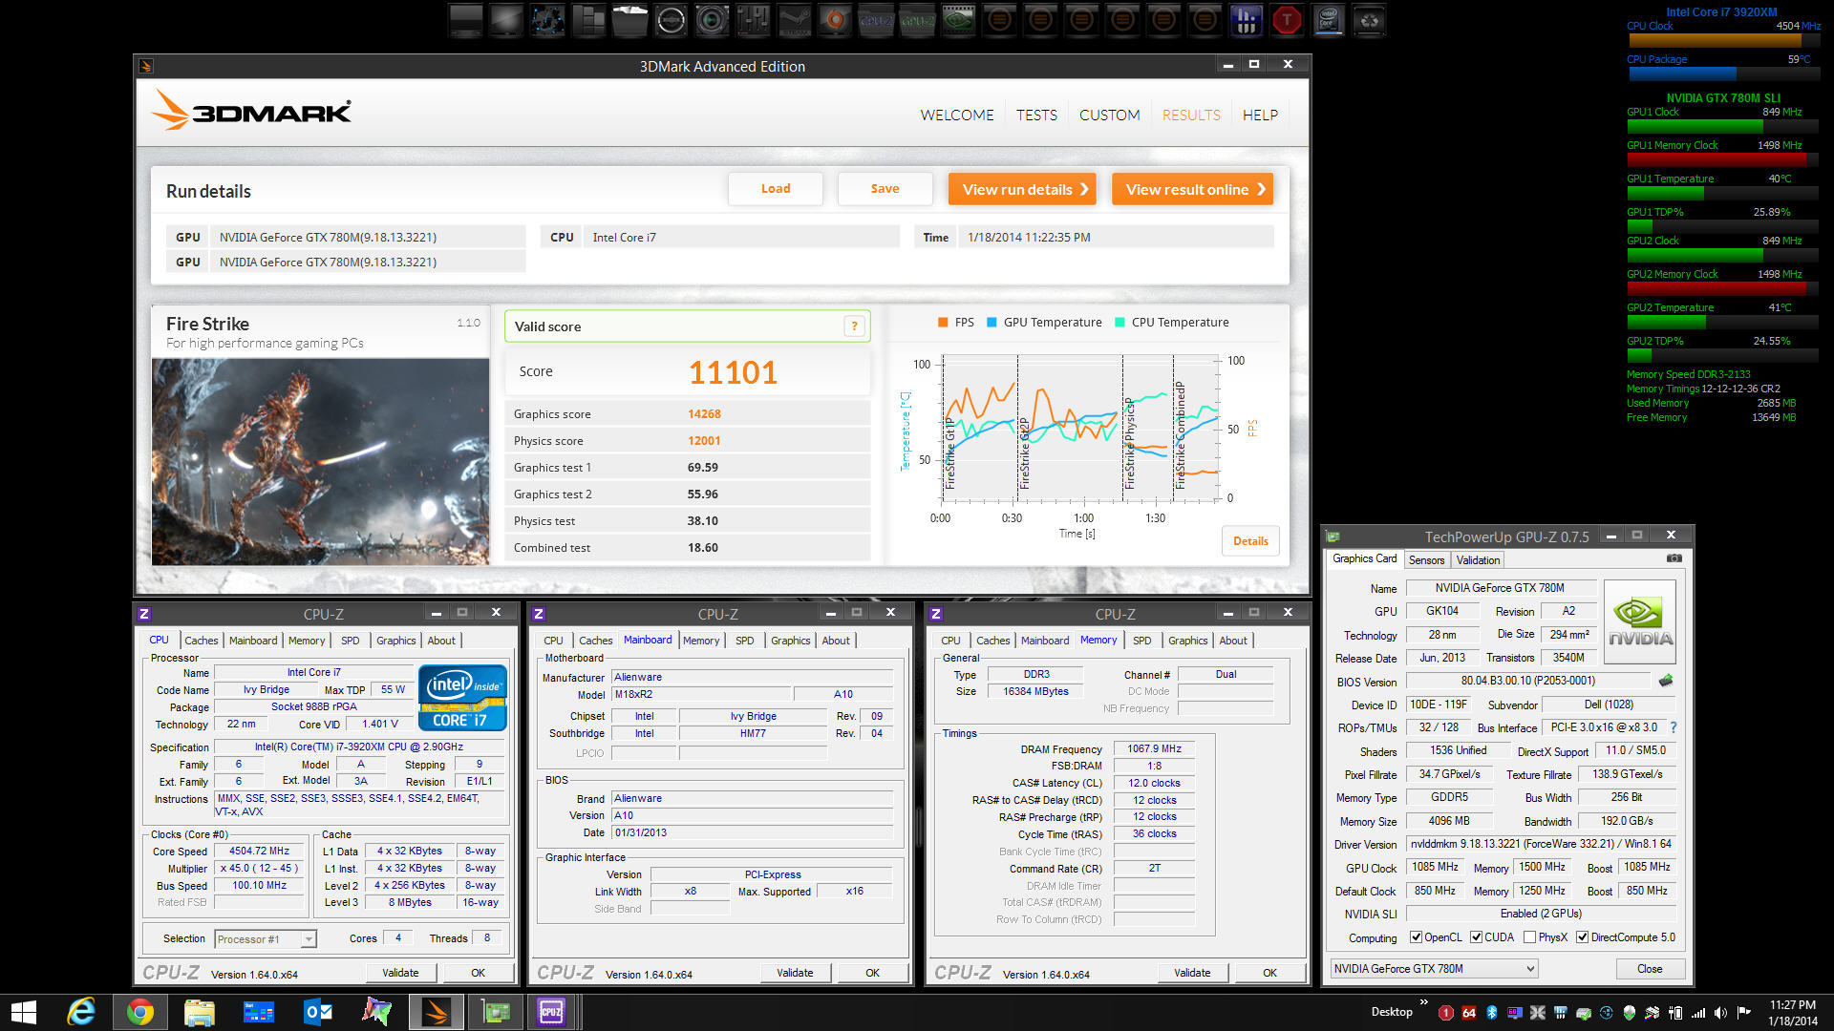Screen dimensions: 1834x1031
Task: Click the Save button in Run details
Action: tap(885, 189)
